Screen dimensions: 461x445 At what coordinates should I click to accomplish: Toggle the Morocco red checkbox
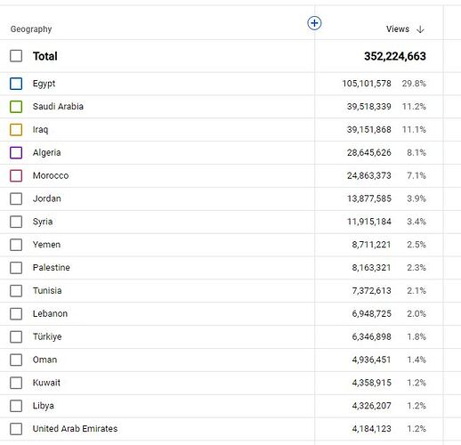(16, 175)
